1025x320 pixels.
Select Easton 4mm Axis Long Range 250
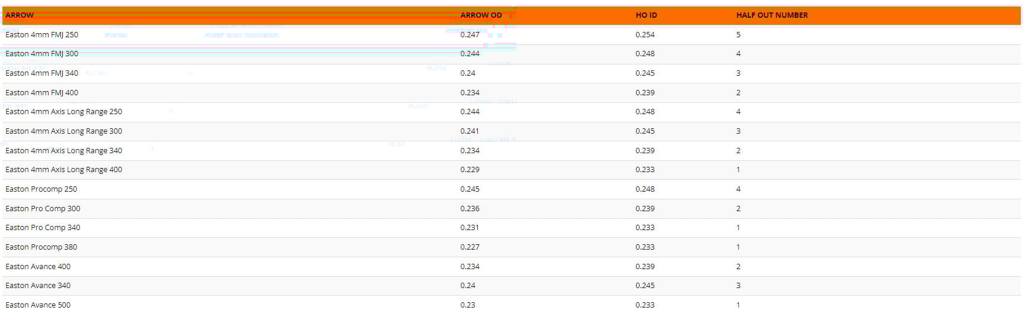point(63,112)
